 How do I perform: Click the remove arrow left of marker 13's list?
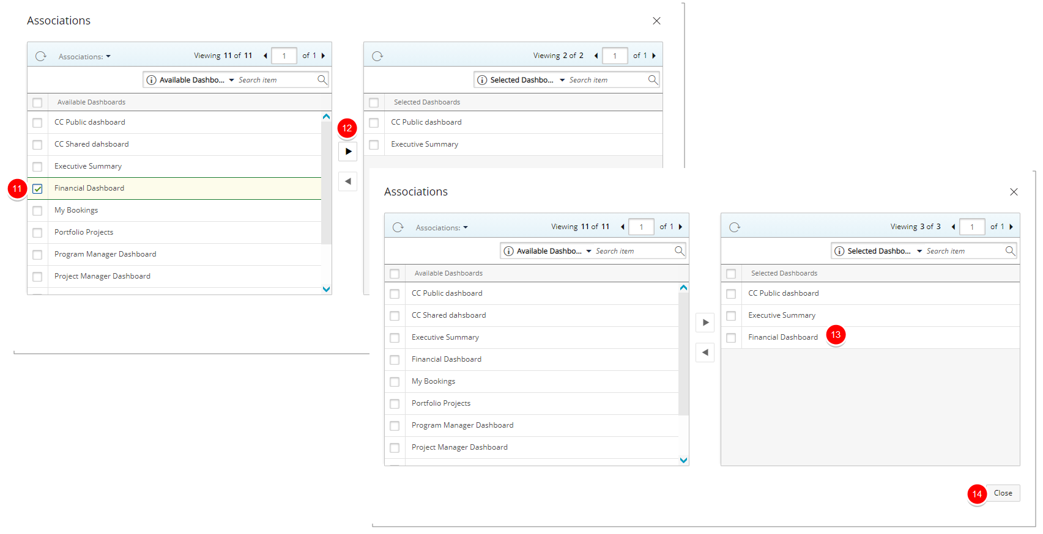705,353
